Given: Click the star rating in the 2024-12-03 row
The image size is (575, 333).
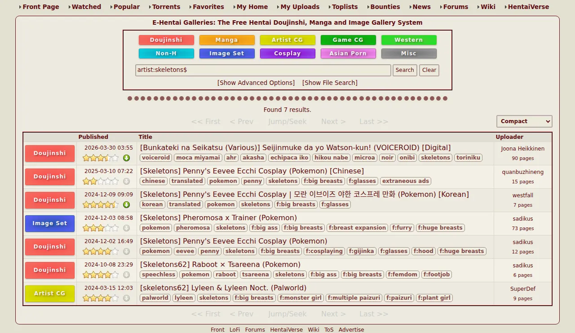Looking at the screenshot, I should click(101, 228).
